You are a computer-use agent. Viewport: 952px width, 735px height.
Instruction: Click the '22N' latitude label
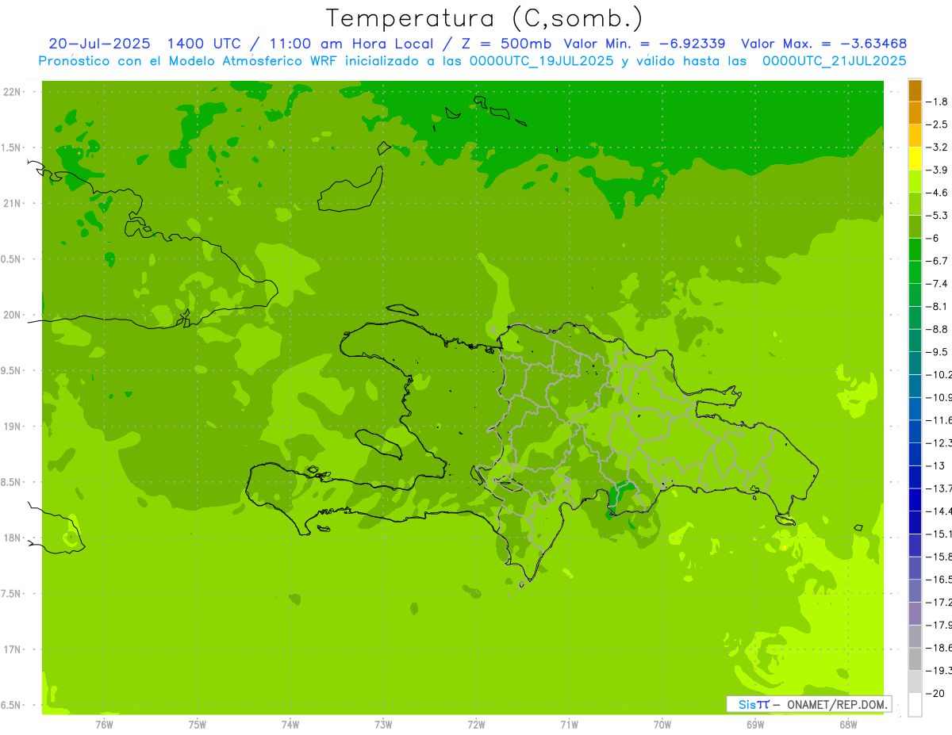(x=11, y=92)
